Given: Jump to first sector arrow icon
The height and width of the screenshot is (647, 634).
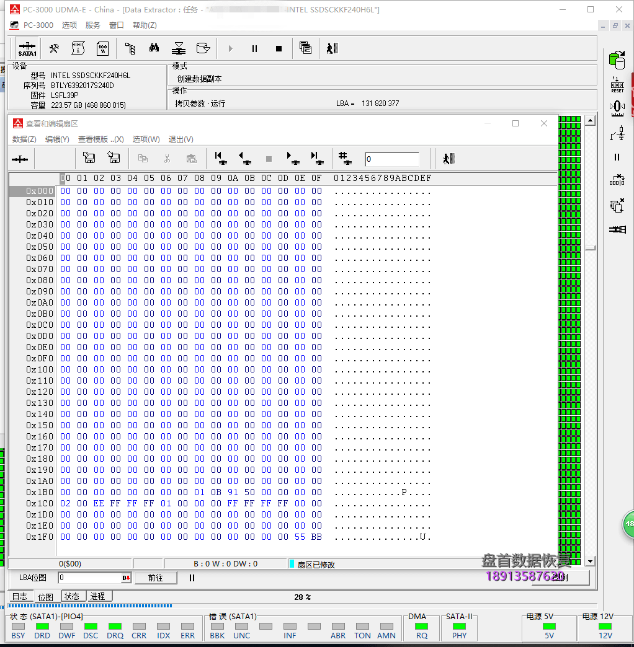Looking at the screenshot, I should coord(221,159).
